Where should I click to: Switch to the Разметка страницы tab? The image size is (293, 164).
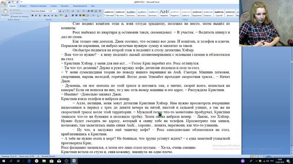coord(38,6)
